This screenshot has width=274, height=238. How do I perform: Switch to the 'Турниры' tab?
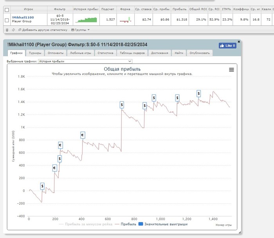click(x=35, y=53)
